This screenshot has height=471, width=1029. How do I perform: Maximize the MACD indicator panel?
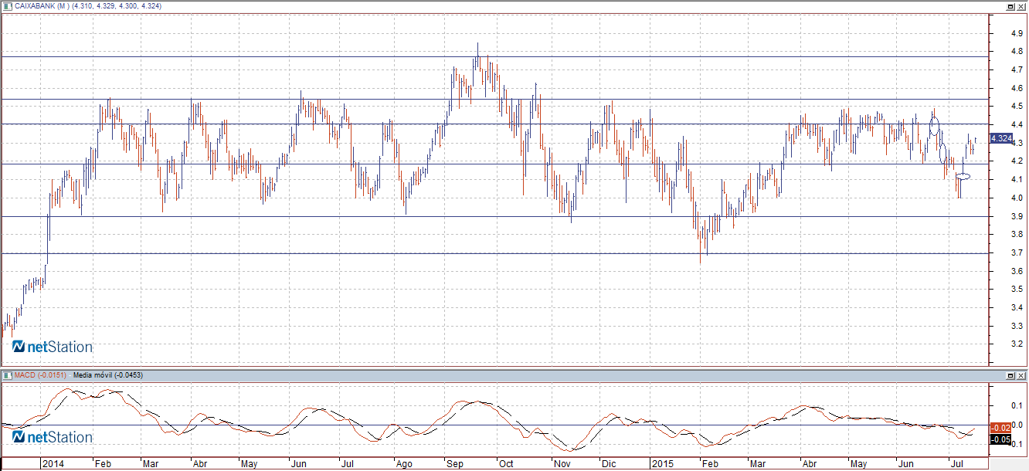coord(1010,375)
